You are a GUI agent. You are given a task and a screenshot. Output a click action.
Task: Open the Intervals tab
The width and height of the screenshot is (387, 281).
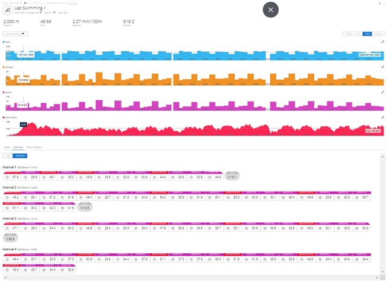18,147
